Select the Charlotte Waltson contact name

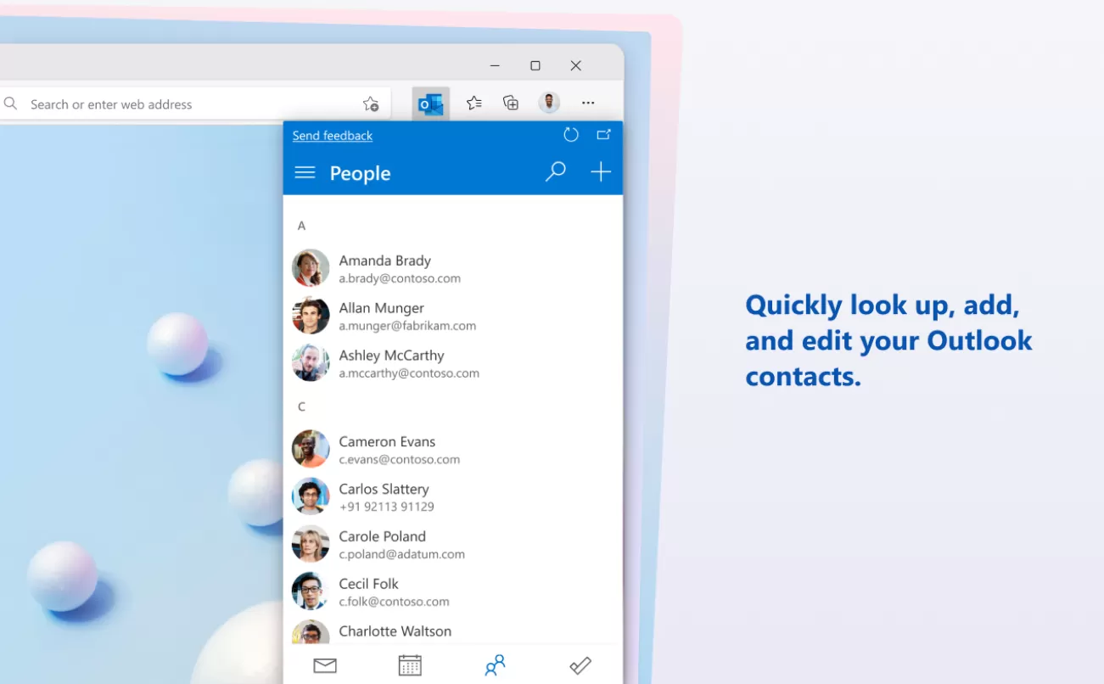(x=395, y=631)
